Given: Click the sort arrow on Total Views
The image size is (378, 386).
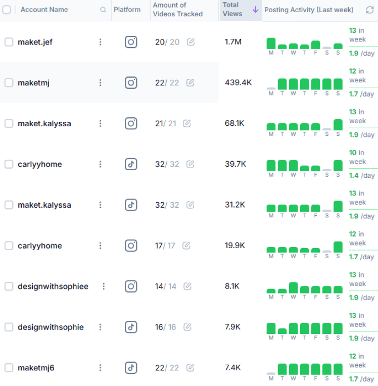Looking at the screenshot, I should (255, 10).
